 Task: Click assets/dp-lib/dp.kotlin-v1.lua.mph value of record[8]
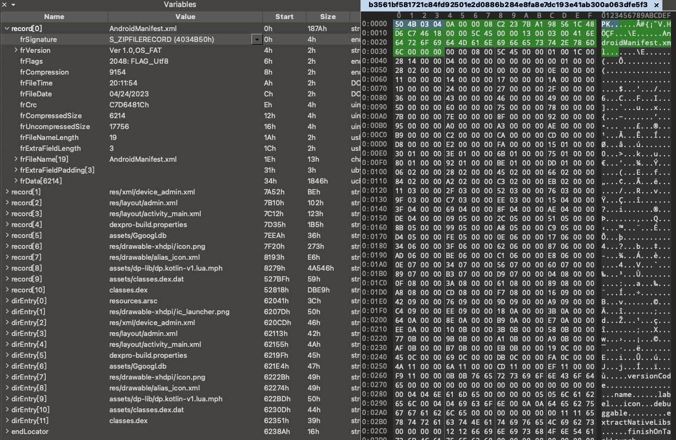coord(166,268)
